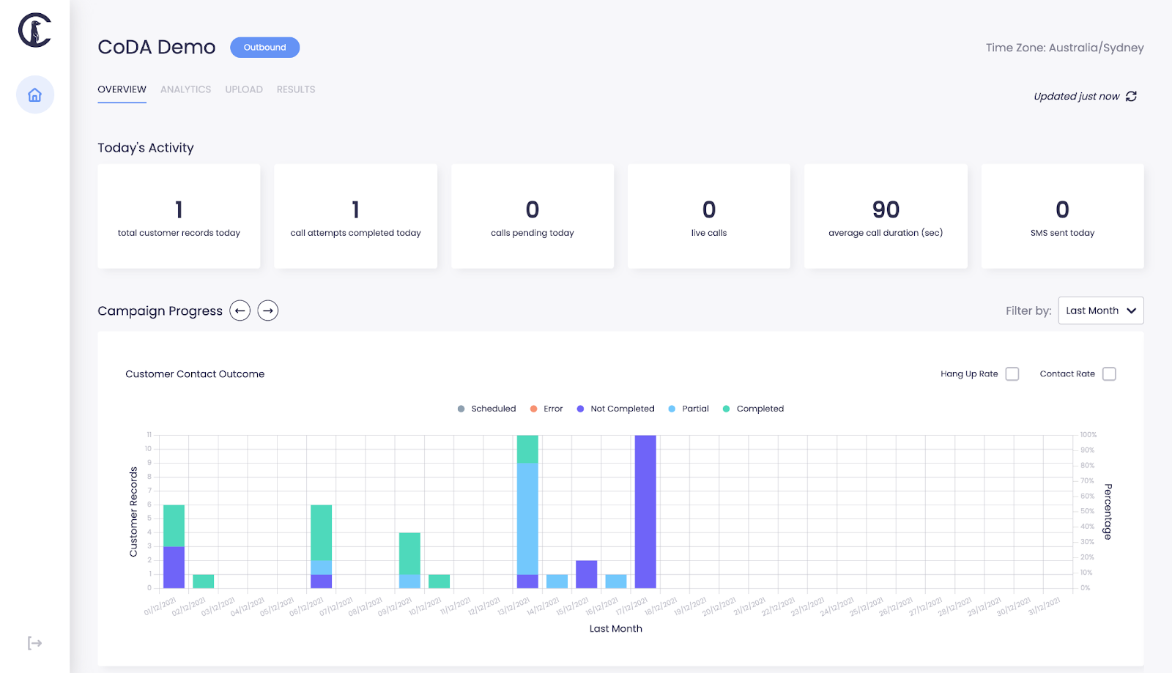Click the stacked bar for 06/12/2021

pos(321,546)
